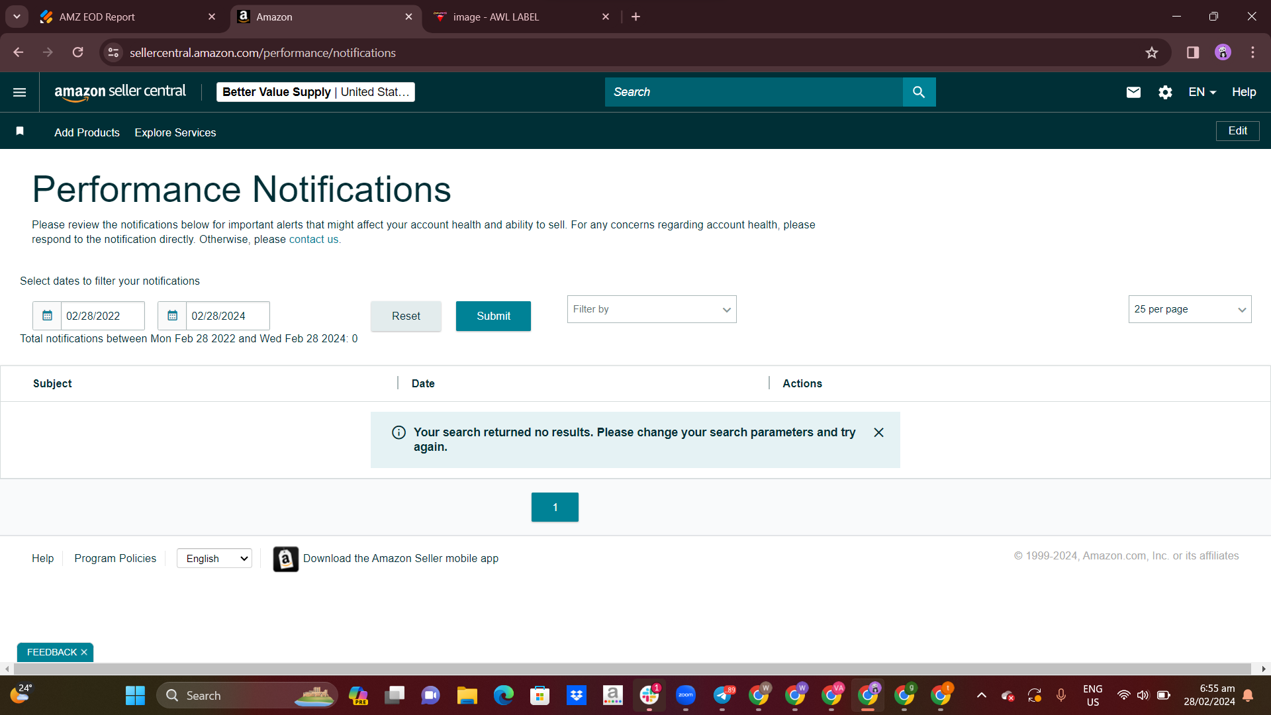The image size is (1271, 715).
Task: Open Slack from the taskbar
Action: point(649,695)
